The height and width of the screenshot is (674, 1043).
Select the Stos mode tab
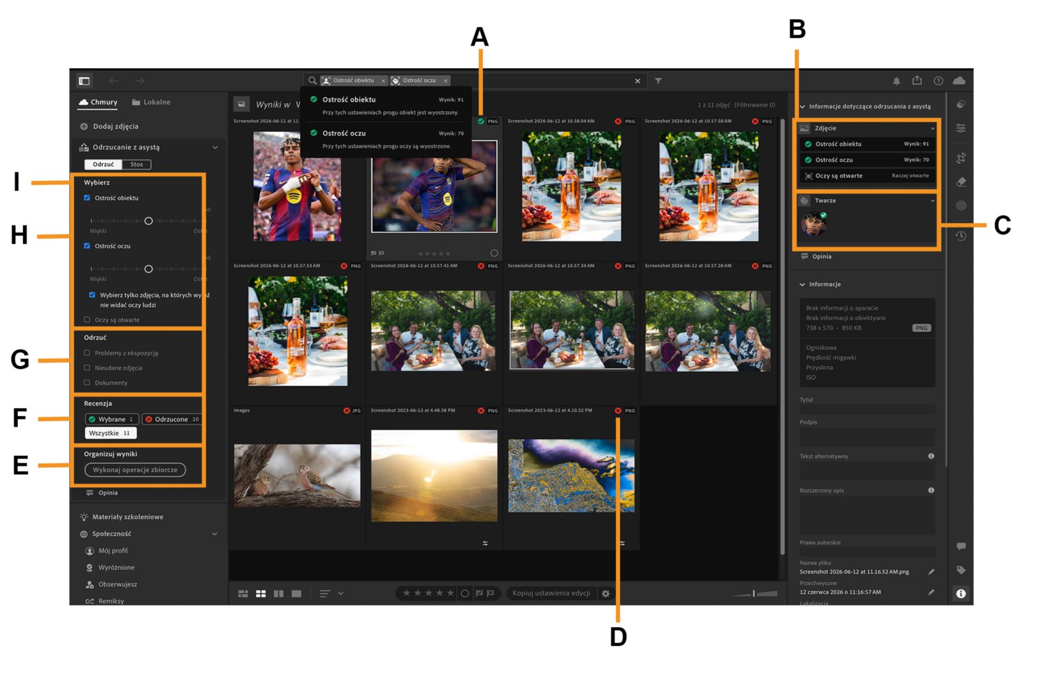coord(137,165)
